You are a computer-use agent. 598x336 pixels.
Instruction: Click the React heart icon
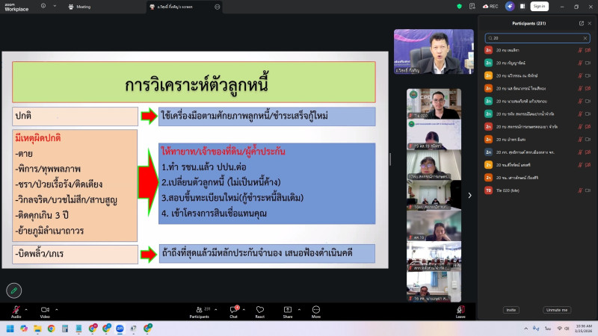(260, 309)
